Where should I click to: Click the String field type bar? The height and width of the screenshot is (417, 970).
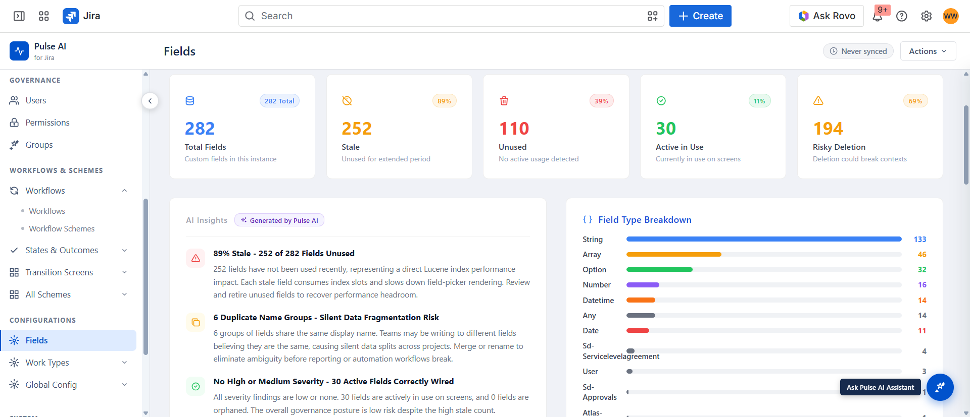point(764,239)
